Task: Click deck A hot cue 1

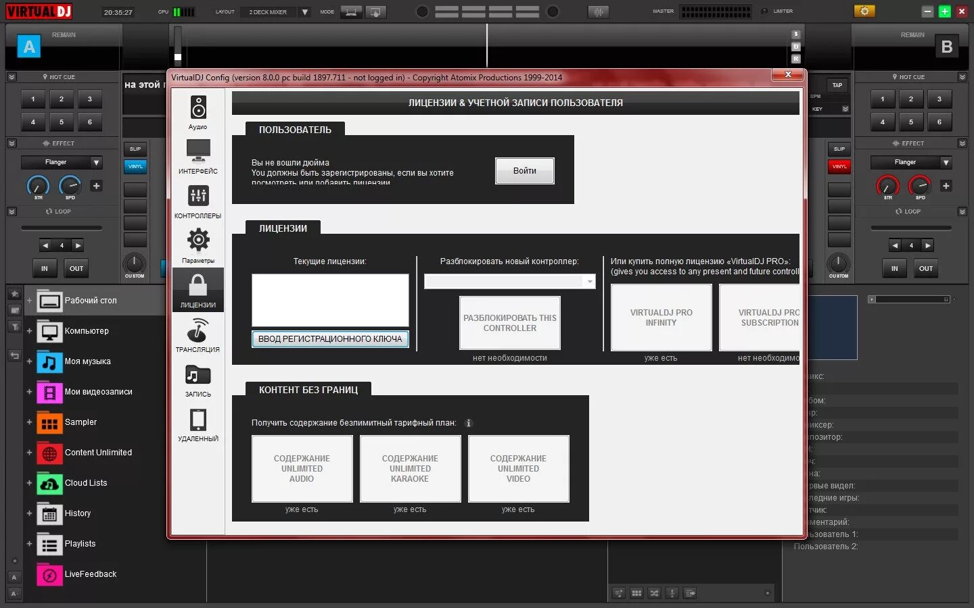Action: pyautogui.click(x=33, y=99)
